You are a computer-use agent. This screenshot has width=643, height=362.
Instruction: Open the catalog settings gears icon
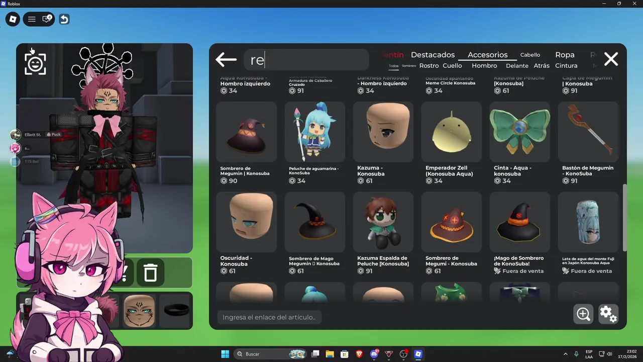[608, 314]
